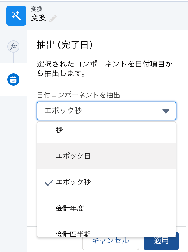Click the pencil icon to rename 変換
The height and width of the screenshot is (252, 188).
[x=53, y=19]
